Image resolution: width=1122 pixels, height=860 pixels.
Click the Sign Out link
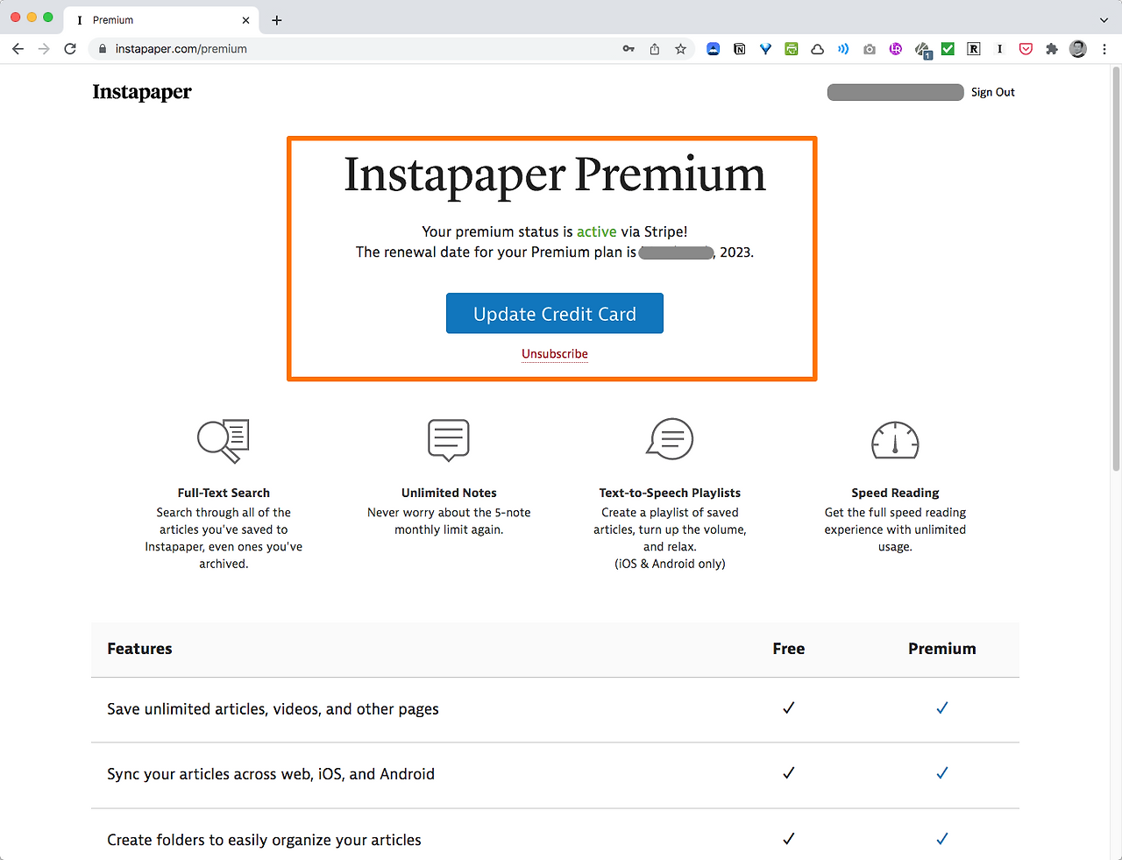pyautogui.click(x=993, y=92)
